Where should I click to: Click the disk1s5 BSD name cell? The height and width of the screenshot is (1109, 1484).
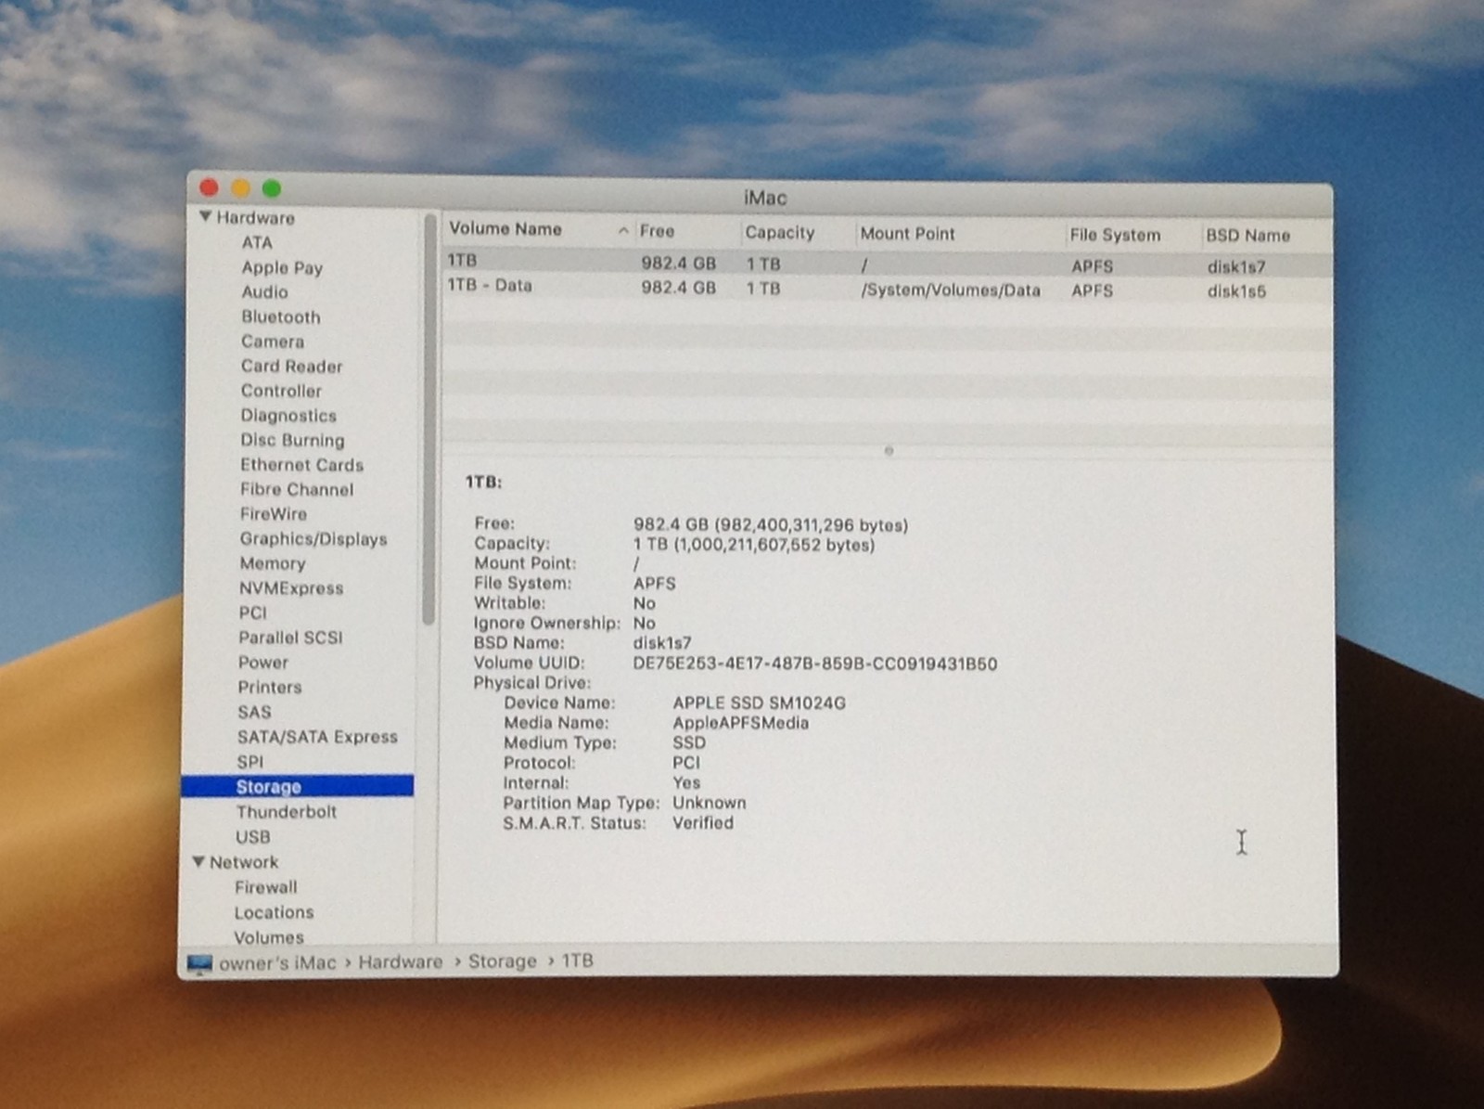pos(1236,291)
